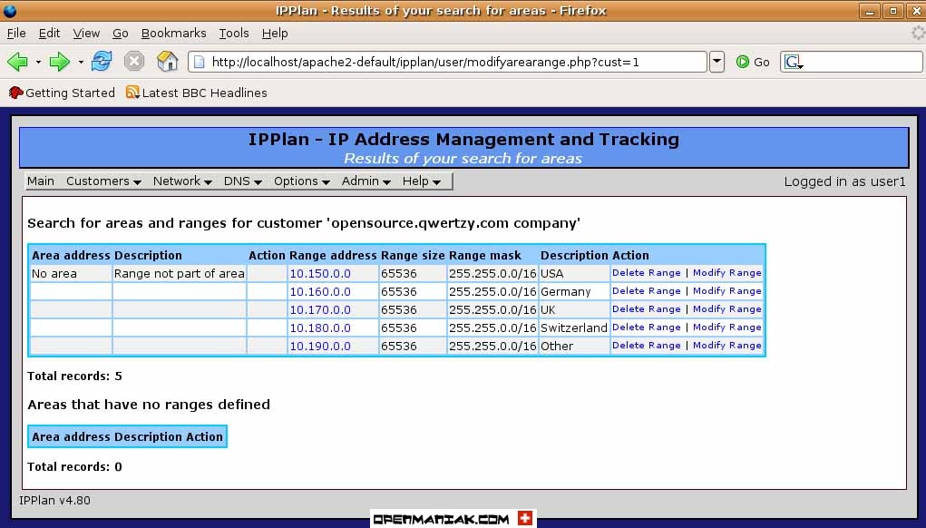Image resolution: width=926 pixels, height=528 pixels.
Task: Click Modify Range for Switzerland row
Action: point(727,328)
